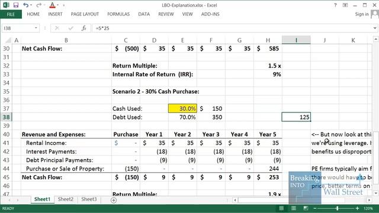
Task: Click the Save icon in Quick Access Toolbar
Action: tap(16, 5)
